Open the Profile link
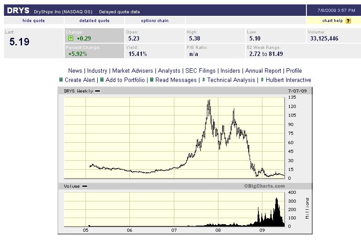Viewport: 361px width, 241px height. 294,71
